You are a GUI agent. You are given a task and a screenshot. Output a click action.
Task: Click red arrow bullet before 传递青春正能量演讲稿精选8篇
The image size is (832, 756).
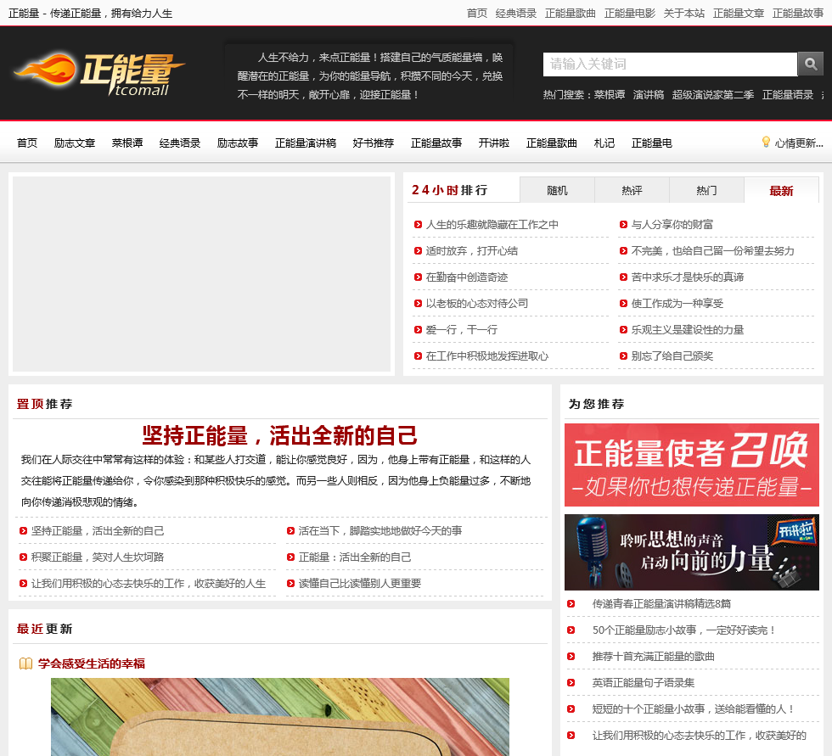[571, 604]
